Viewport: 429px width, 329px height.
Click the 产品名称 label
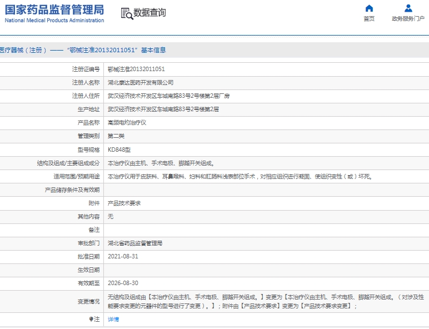[x=89, y=123]
